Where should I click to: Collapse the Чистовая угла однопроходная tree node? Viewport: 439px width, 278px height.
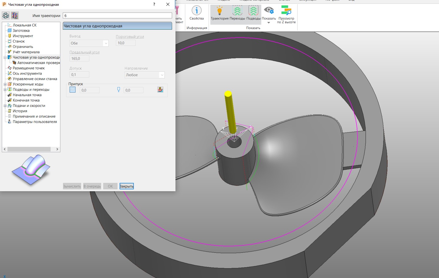click(5, 57)
